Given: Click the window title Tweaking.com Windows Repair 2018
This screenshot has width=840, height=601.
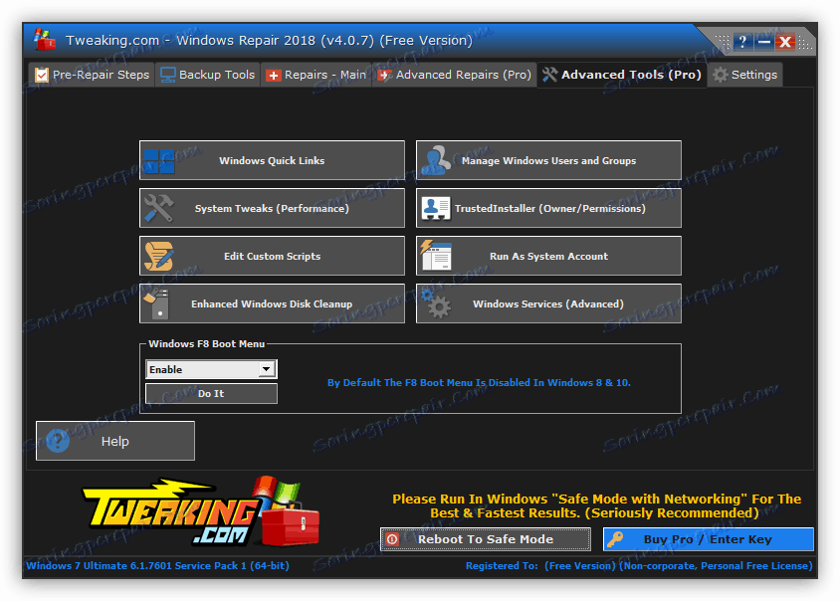Looking at the screenshot, I should [x=269, y=40].
